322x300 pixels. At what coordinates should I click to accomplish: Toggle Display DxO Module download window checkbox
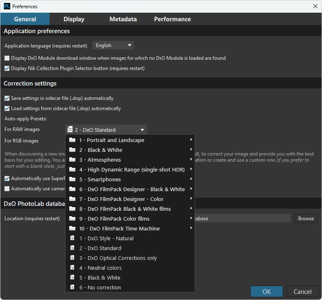pyautogui.click(x=7, y=58)
